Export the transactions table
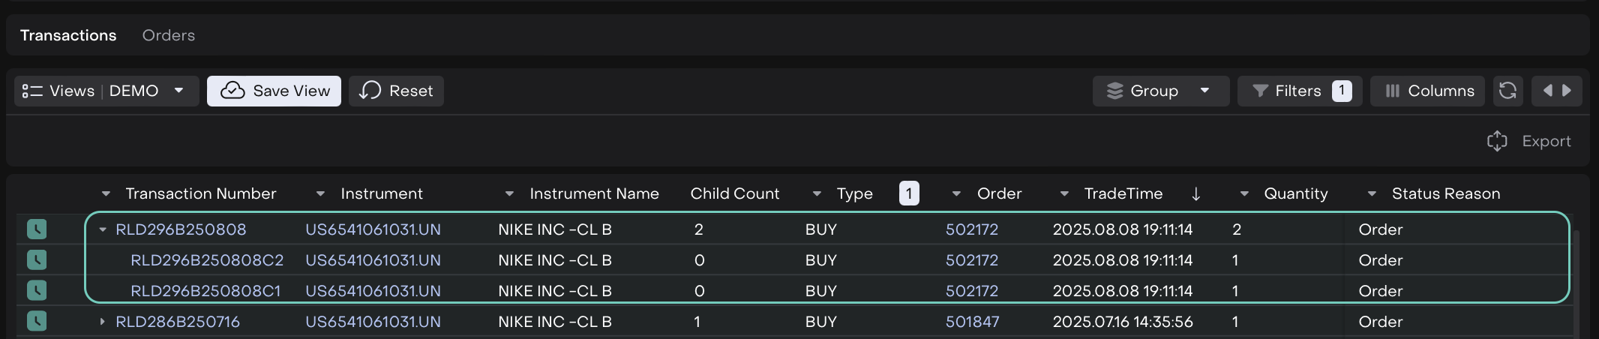Screen dimensions: 1599x339 coord(1529,141)
